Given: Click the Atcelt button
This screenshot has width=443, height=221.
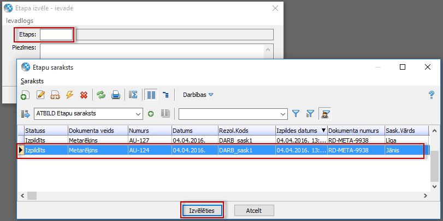Looking at the screenshot, I should (254, 210).
